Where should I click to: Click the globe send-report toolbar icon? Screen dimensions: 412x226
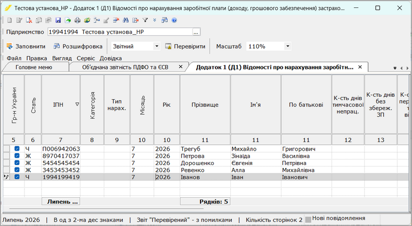(87, 20)
